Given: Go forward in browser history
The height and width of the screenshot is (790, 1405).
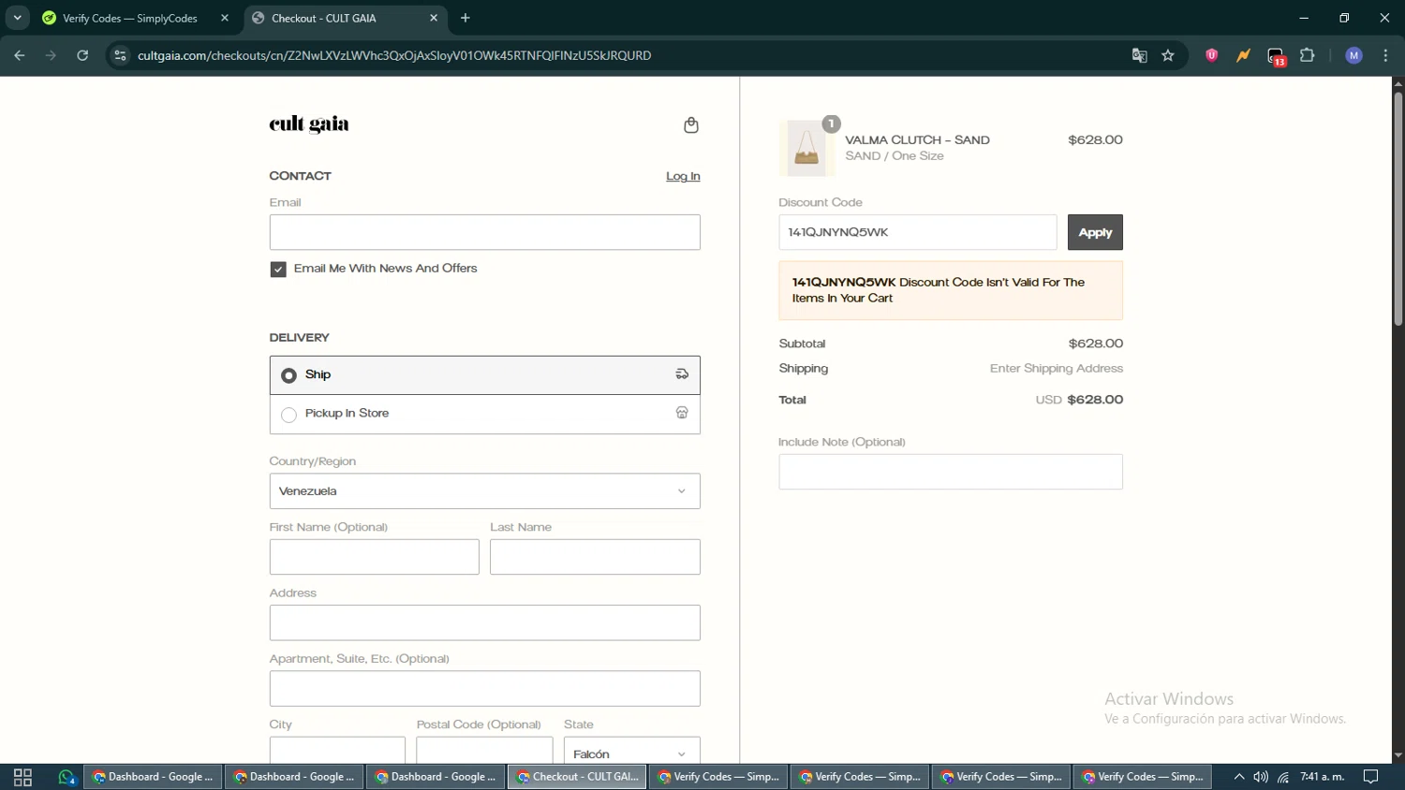Looking at the screenshot, I should pyautogui.click(x=51, y=55).
